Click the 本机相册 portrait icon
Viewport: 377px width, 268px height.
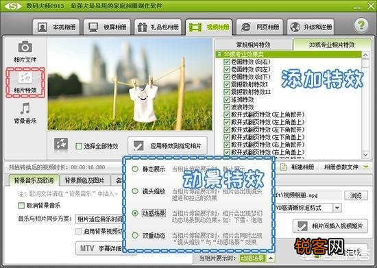[42, 27]
